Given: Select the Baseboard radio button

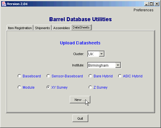Looking at the screenshot, I should [19, 76].
